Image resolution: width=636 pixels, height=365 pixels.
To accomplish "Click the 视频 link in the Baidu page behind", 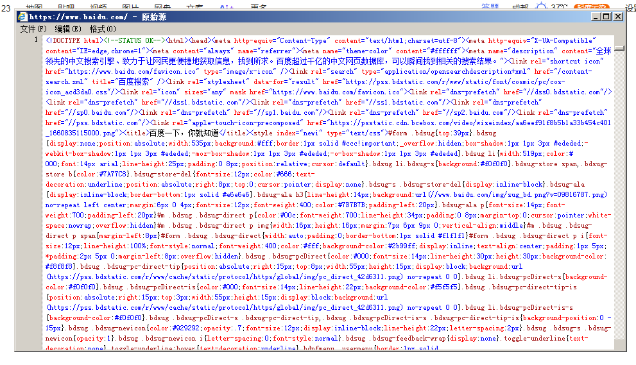I will coord(99,7).
